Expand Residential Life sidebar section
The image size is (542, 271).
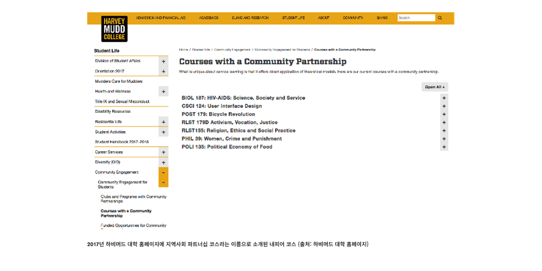point(163,122)
